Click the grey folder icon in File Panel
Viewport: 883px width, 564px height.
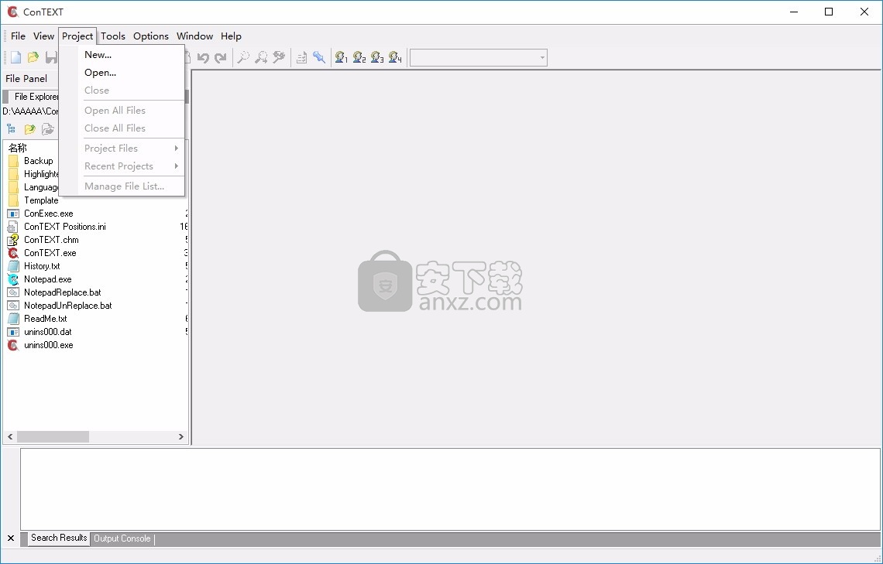48,129
